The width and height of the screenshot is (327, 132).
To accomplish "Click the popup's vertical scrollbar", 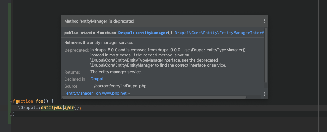I will (x=266, y=55).
